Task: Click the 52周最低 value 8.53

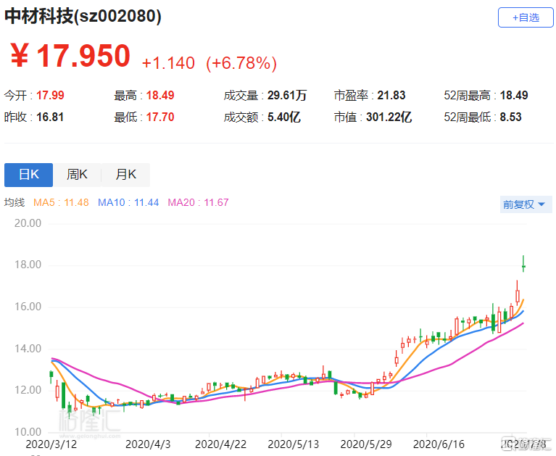Action: click(x=510, y=117)
